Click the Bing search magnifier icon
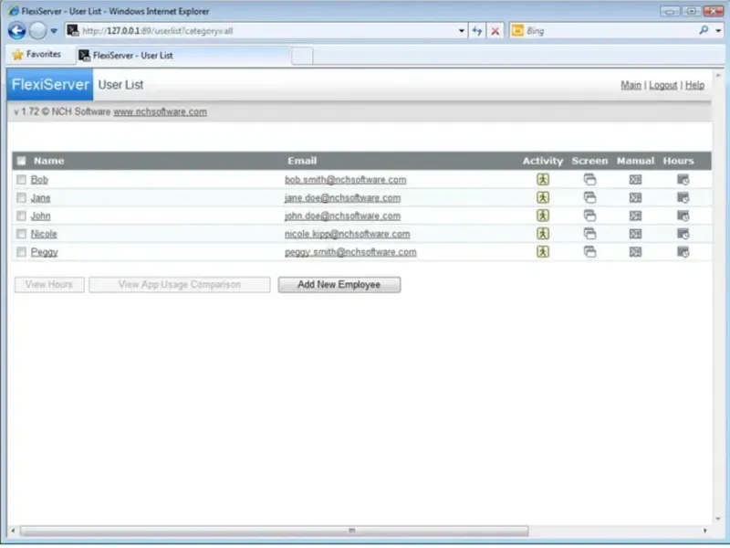 [x=704, y=30]
